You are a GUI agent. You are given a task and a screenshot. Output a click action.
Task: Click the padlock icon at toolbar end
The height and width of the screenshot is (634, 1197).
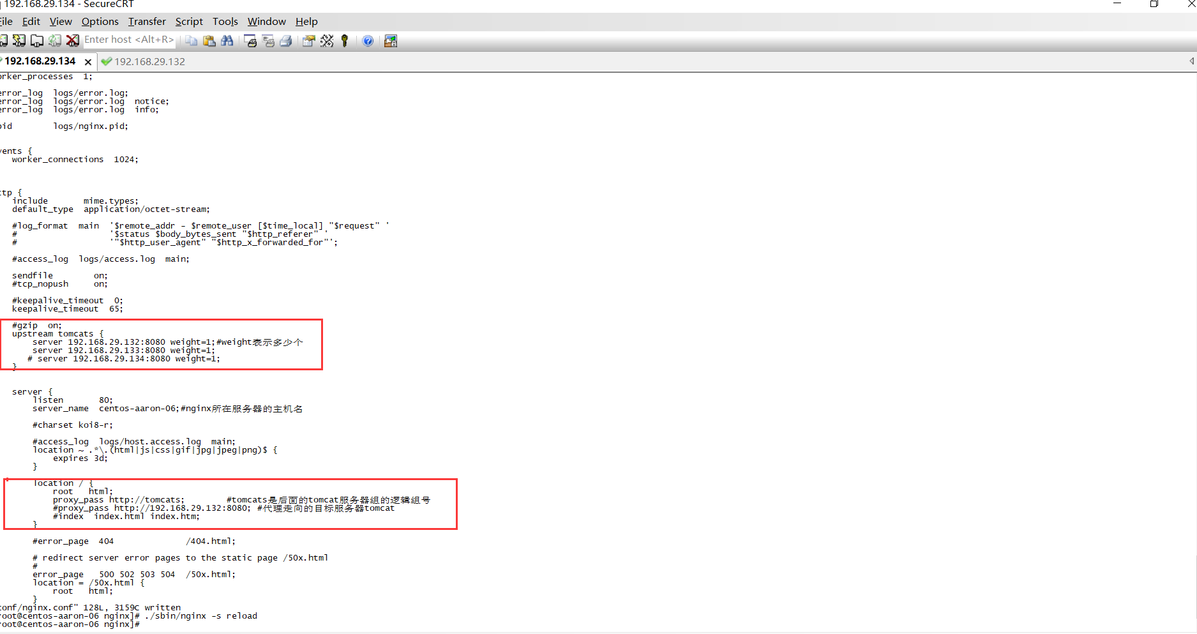(x=391, y=41)
